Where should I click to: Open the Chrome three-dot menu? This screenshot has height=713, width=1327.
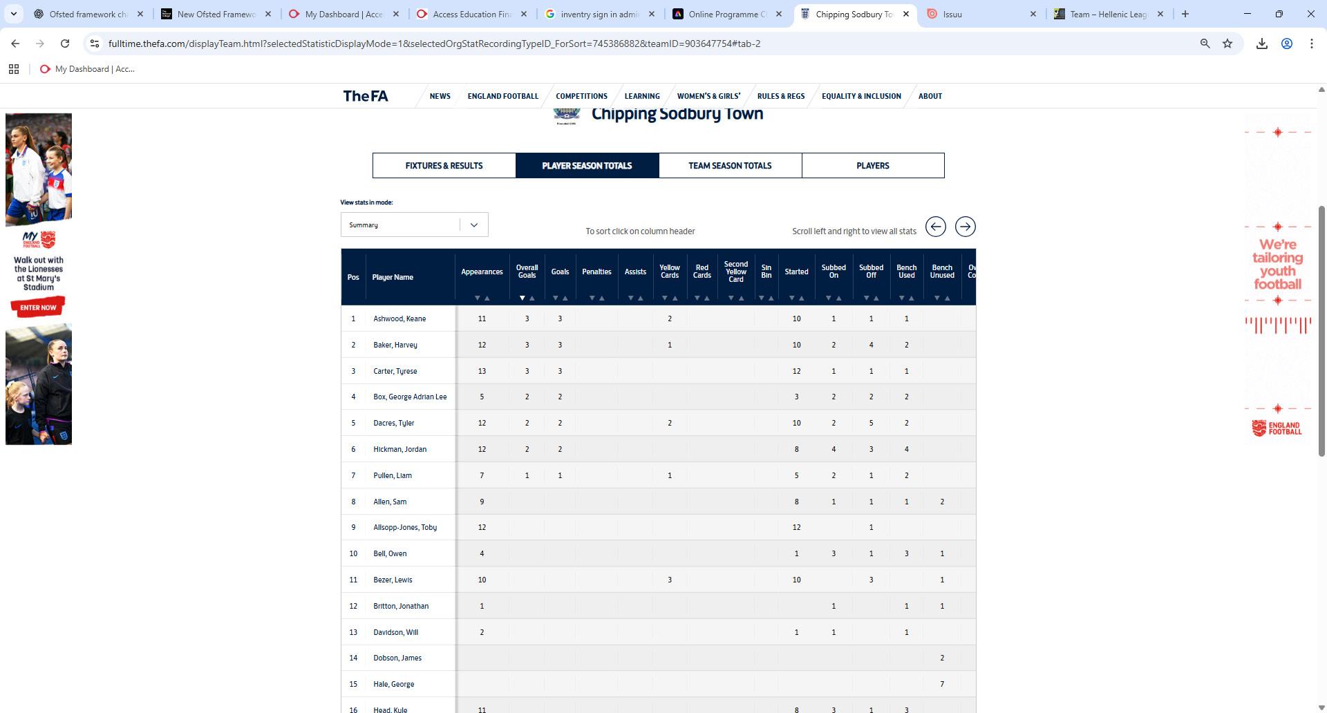tap(1312, 44)
